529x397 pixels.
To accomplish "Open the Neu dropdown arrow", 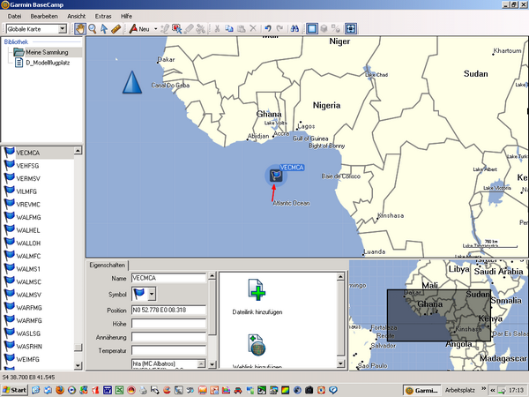I will click(x=155, y=29).
